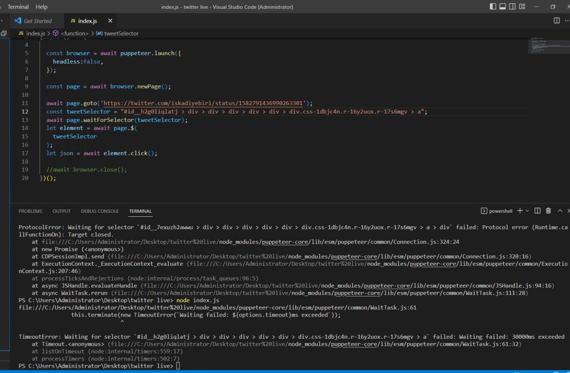Viewport: 570px width, 373px height.
Task: Open the DEBUG CONSOLE panel tab
Action: [100, 211]
